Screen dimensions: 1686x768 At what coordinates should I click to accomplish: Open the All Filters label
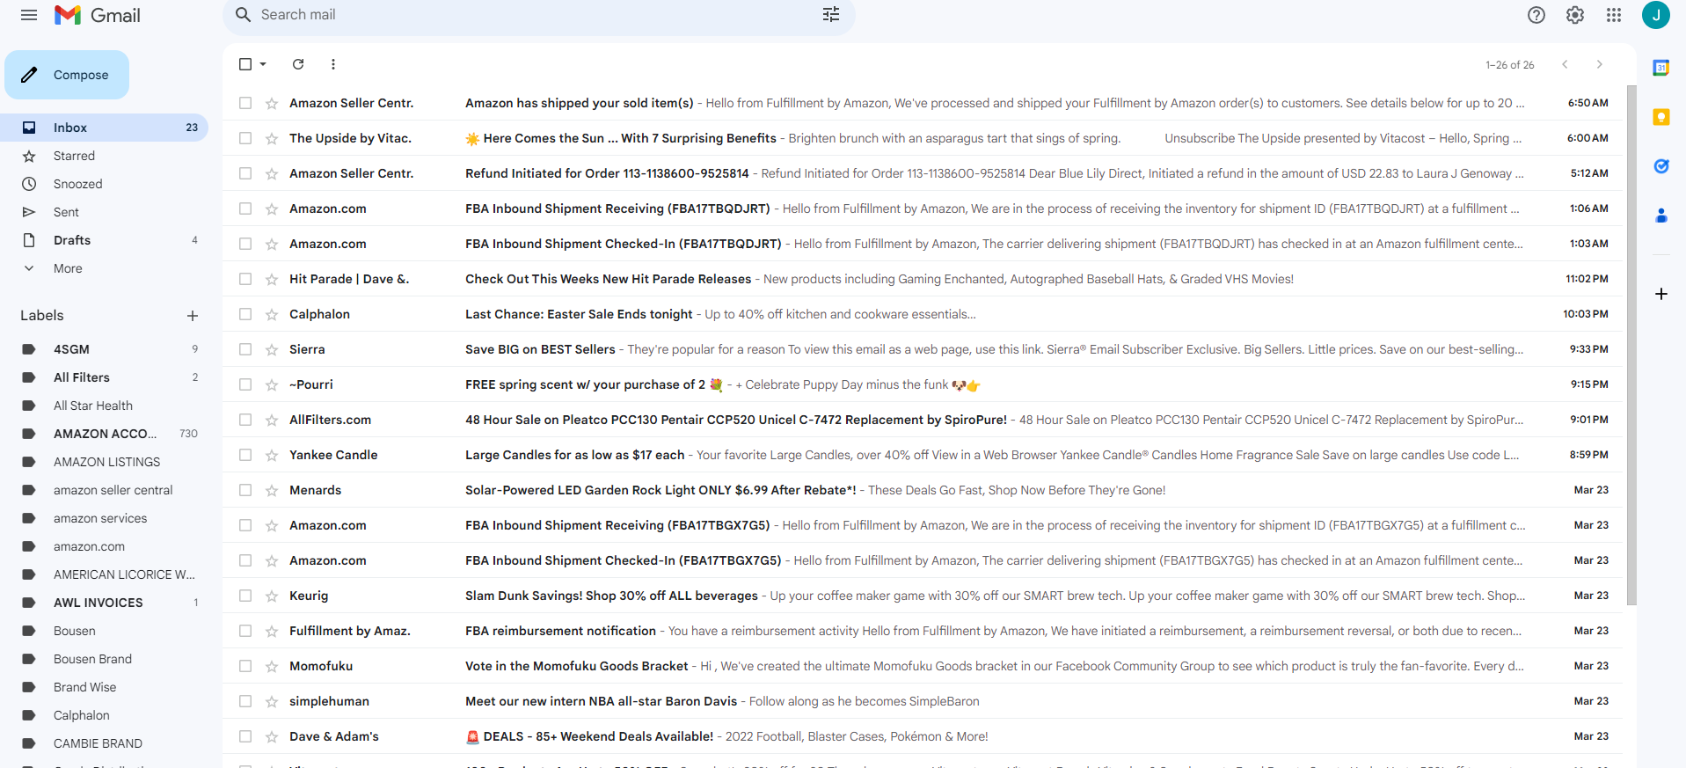(104, 377)
